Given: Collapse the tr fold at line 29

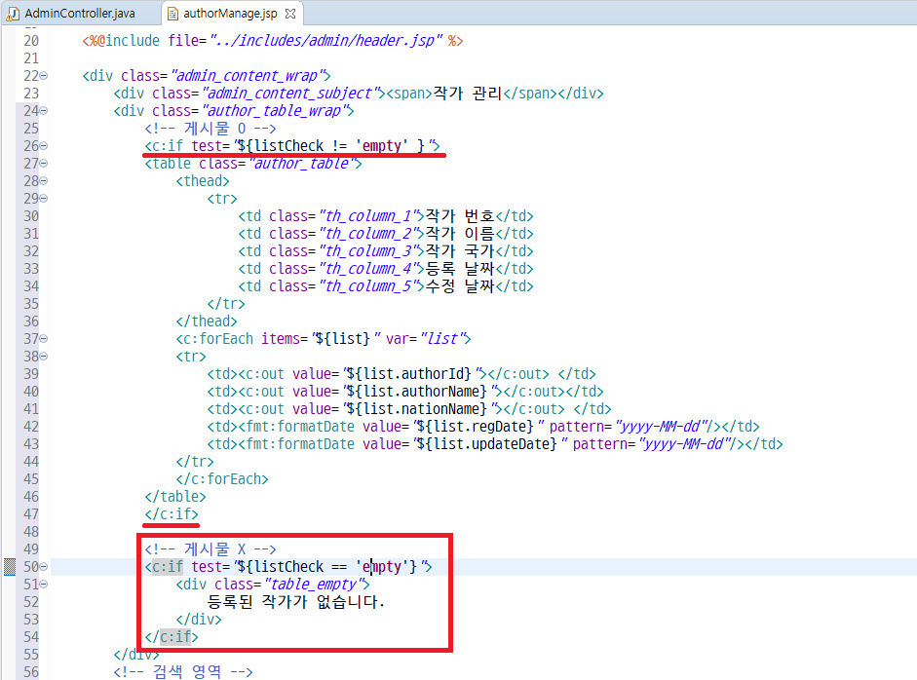Looking at the screenshot, I should 44,198.
